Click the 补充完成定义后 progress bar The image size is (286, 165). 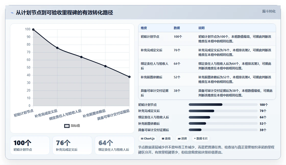pos(223,111)
